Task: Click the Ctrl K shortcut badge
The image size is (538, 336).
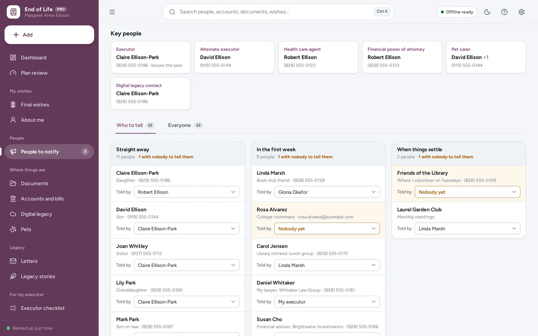Action: (x=382, y=12)
